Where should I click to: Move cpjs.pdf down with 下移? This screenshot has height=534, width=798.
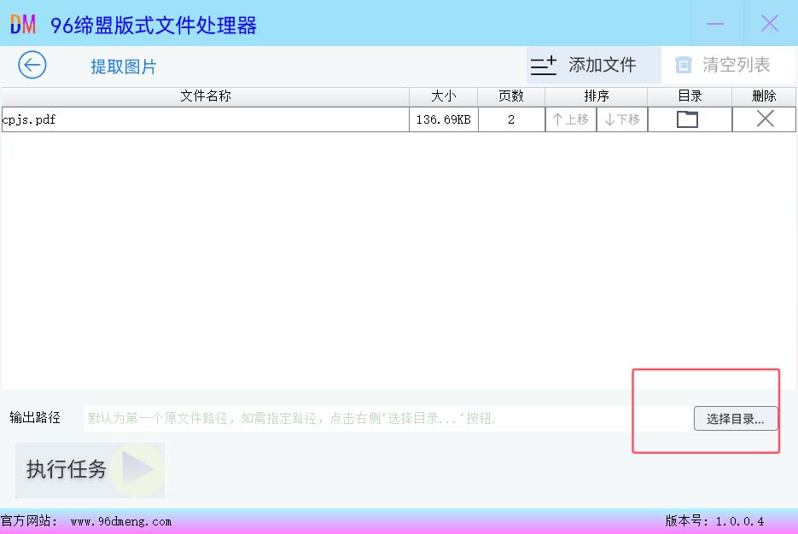(622, 119)
